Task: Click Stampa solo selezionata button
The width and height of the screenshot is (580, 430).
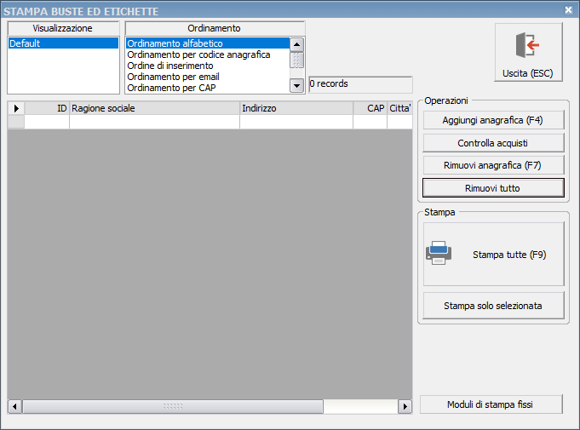Action: pos(493,306)
